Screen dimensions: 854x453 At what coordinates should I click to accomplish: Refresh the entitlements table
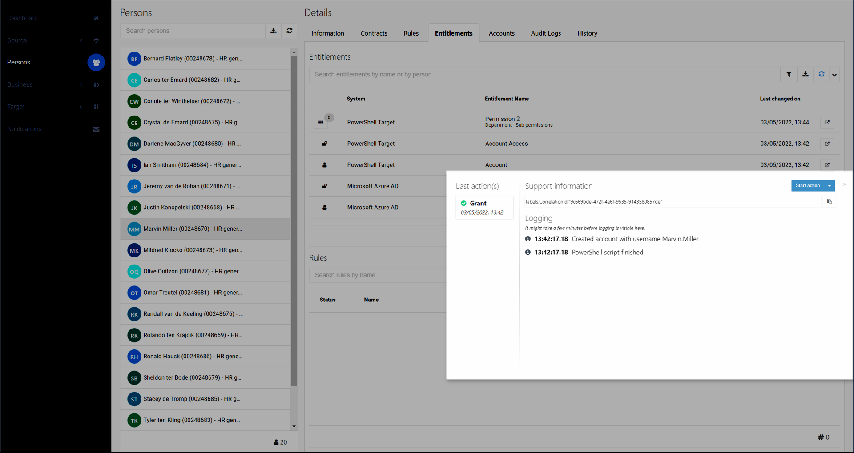pyautogui.click(x=822, y=75)
